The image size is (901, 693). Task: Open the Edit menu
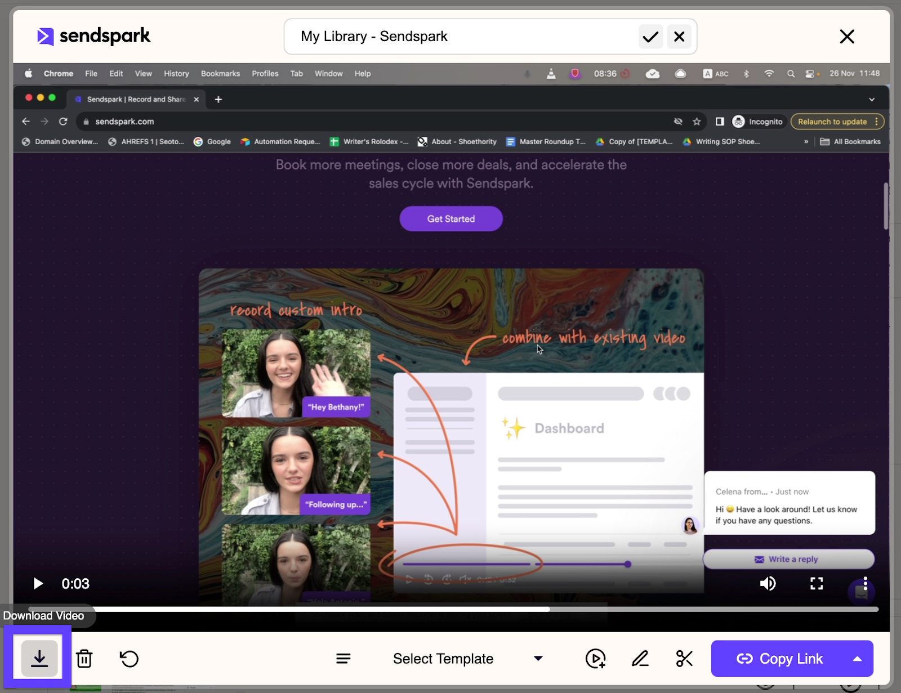click(116, 74)
